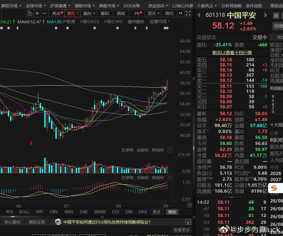Zoom out chart with minus icon
283x236 pixels.
click(44, 14)
